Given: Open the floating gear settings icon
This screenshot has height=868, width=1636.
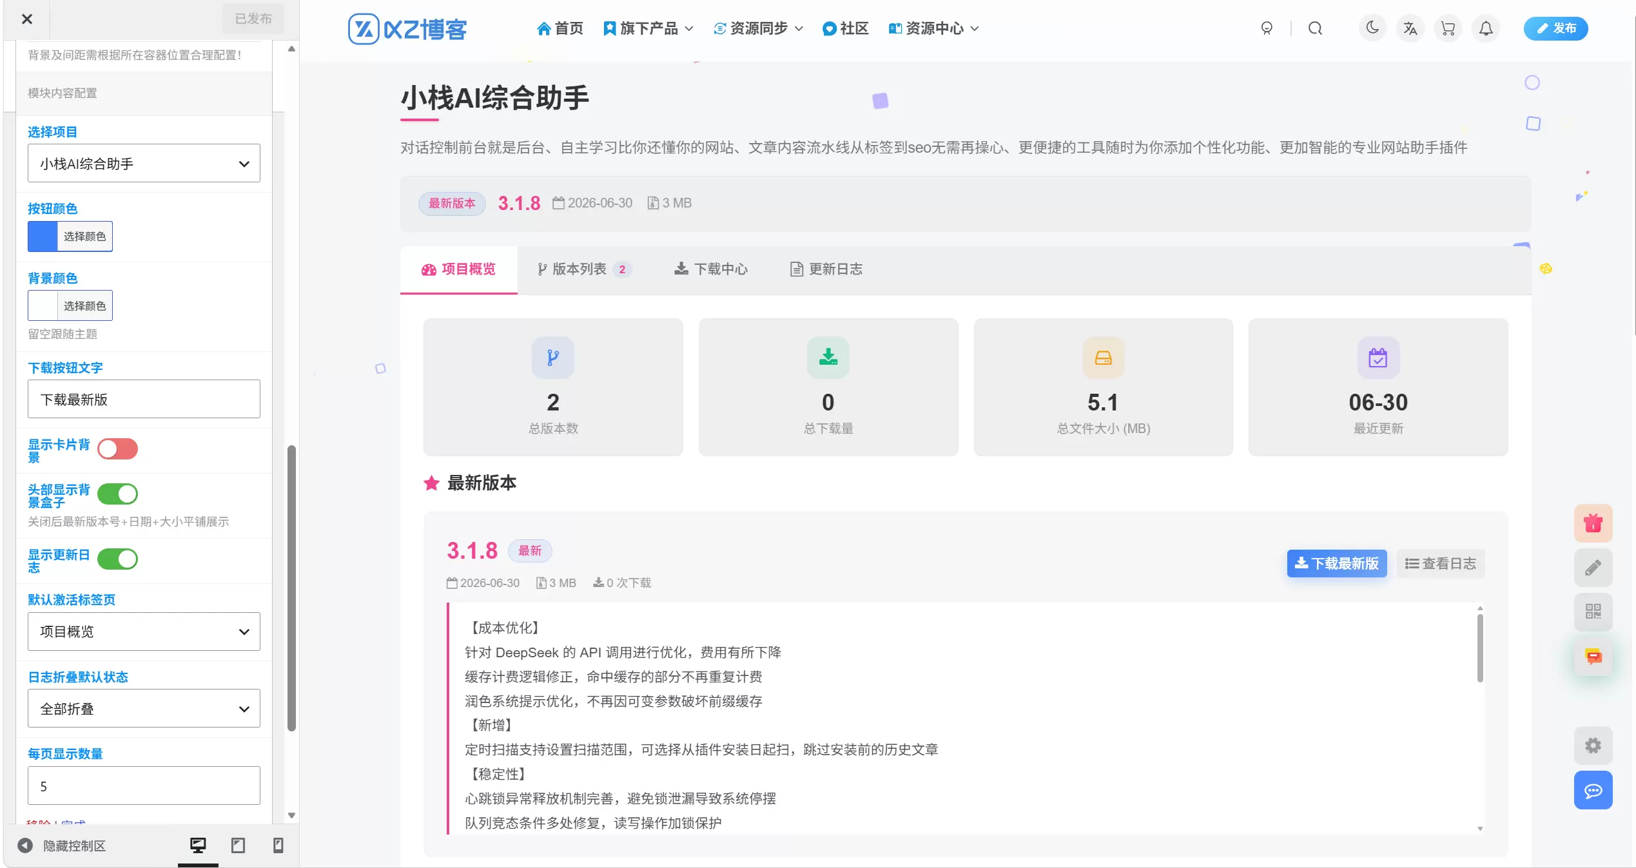Looking at the screenshot, I should pyautogui.click(x=1593, y=746).
